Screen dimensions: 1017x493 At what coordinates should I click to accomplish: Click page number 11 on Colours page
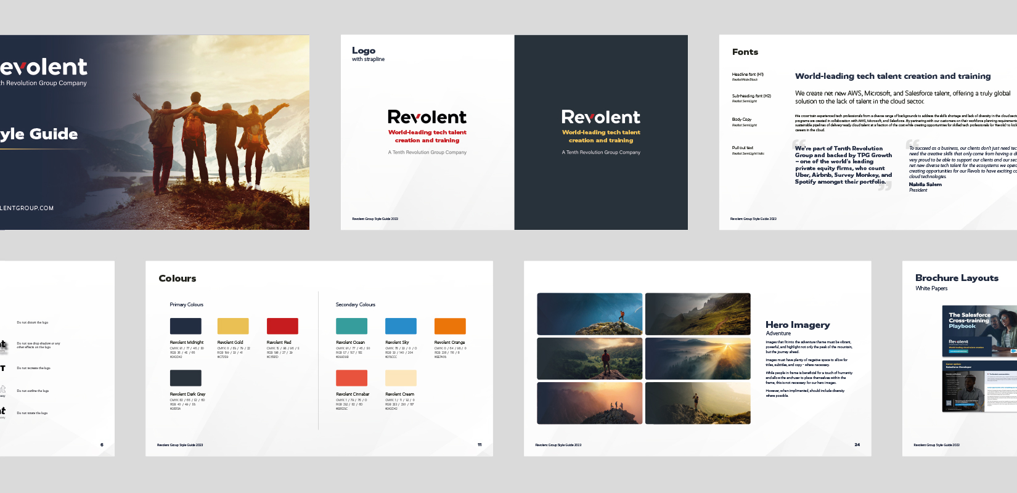(480, 444)
